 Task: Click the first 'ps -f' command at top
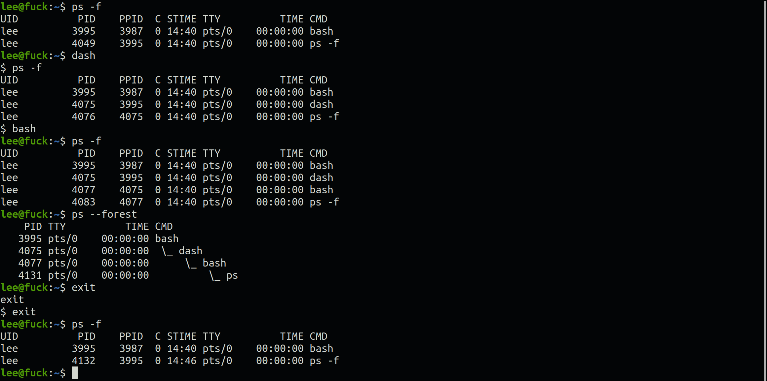point(87,7)
